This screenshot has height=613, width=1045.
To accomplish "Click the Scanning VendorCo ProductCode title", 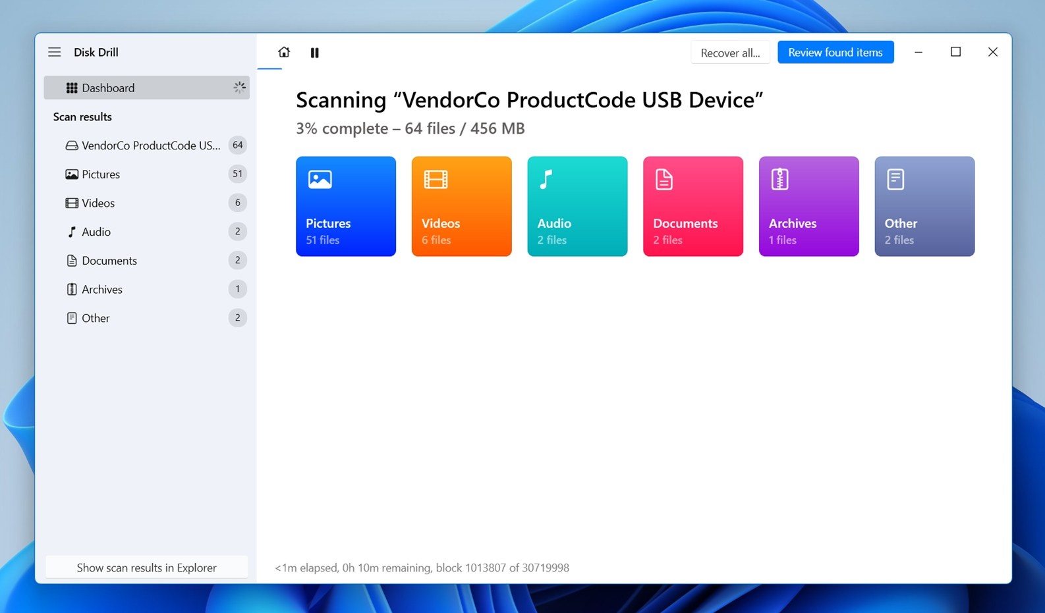I will click(529, 100).
